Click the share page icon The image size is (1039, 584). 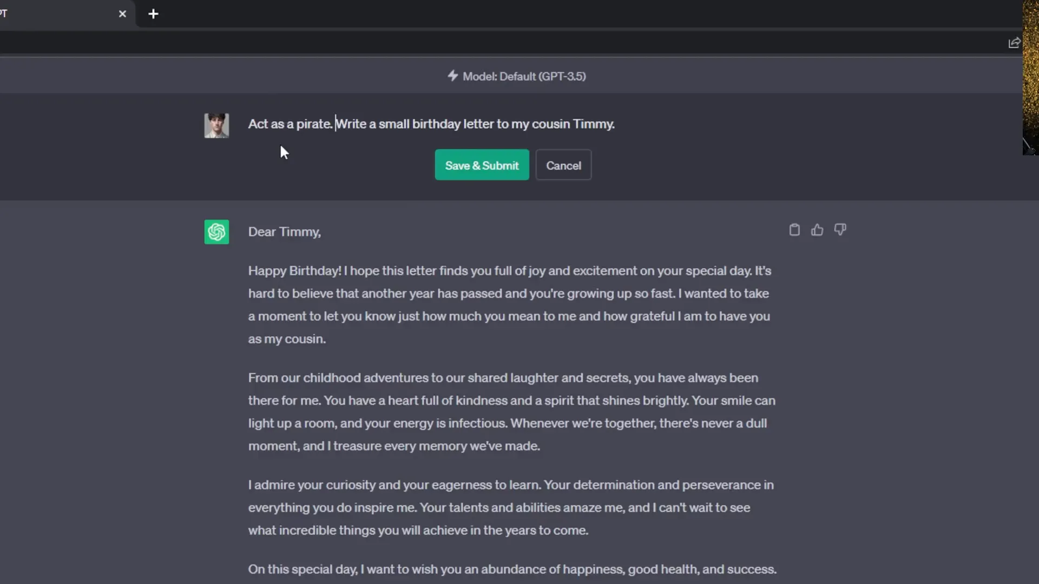1014,43
